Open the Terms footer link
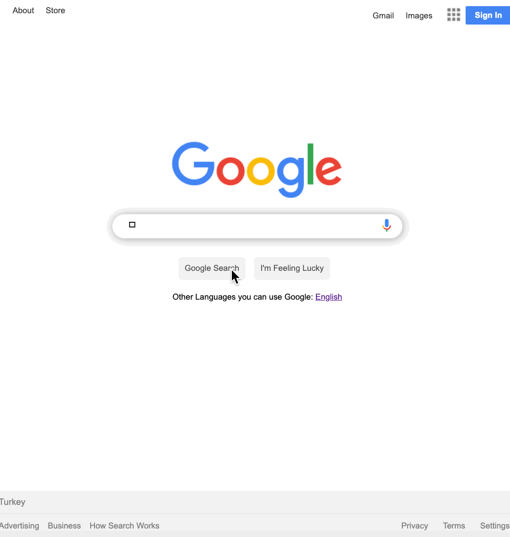This screenshot has width=510, height=537. (454, 526)
